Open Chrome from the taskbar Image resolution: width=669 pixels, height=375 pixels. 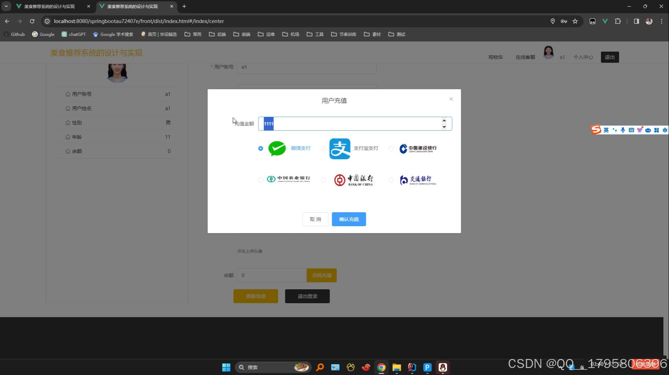[381, 367]
